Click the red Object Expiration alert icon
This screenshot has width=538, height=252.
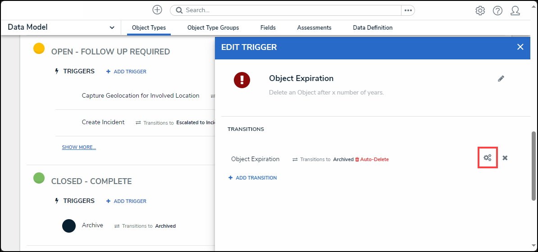point(242,80)
